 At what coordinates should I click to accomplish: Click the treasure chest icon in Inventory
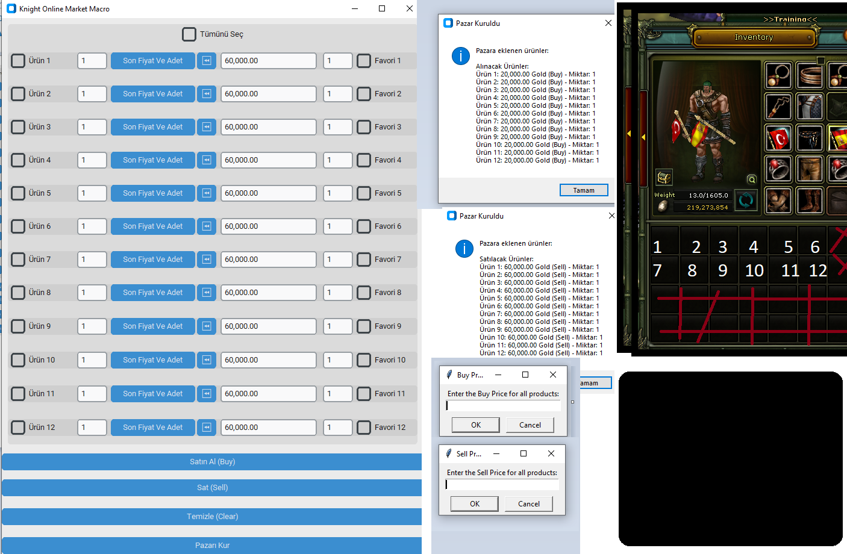coord(663,178)
